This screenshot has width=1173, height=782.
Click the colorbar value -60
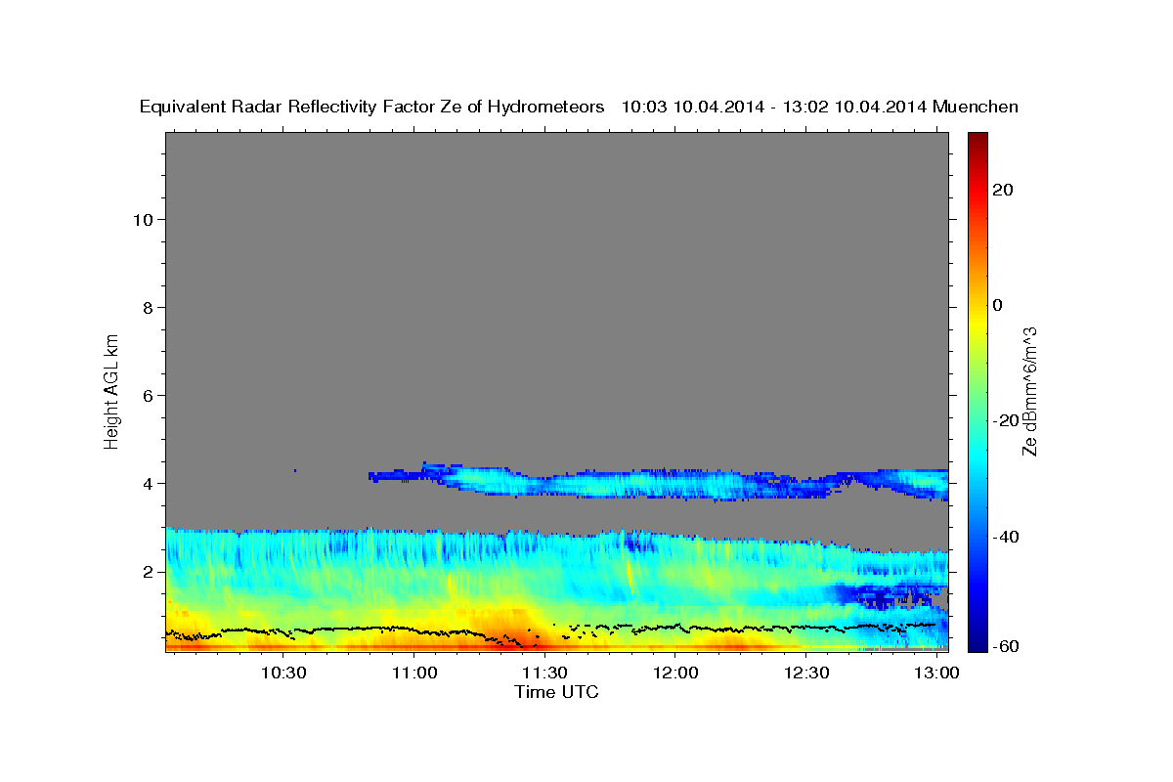[x=1007, y=646]
